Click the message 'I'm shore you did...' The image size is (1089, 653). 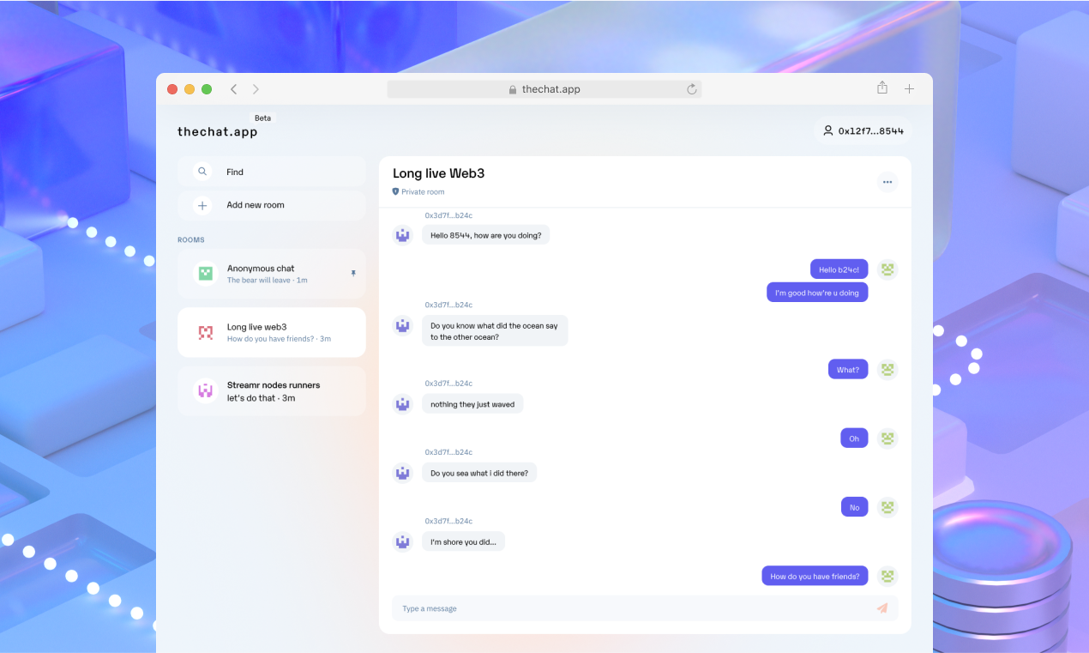coord(464,541)
